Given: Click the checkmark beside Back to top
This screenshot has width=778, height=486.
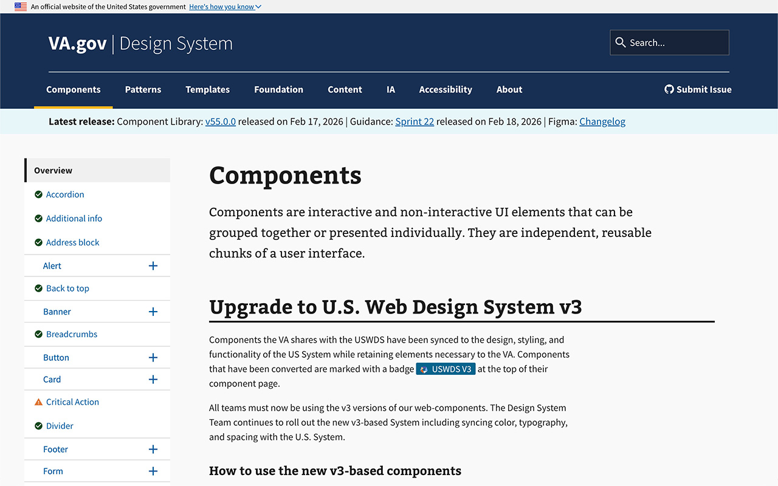Looking at the screenshot, I should (x=38, y=288).
